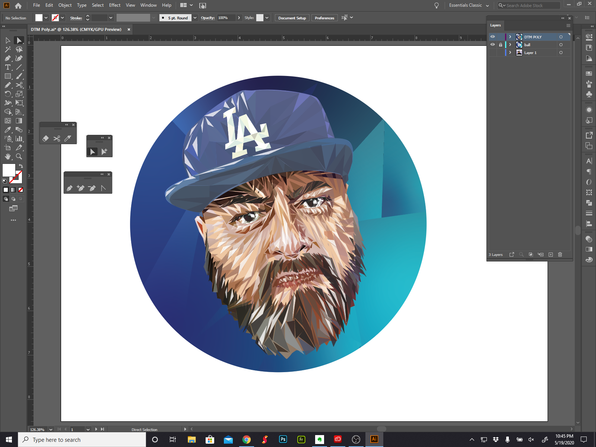Select the Mesh tool
596x447 pixels.
click(x=7, y=121)
